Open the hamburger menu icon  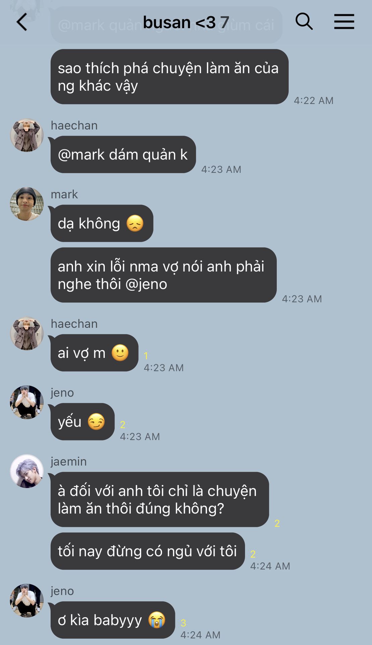point(344,21)
